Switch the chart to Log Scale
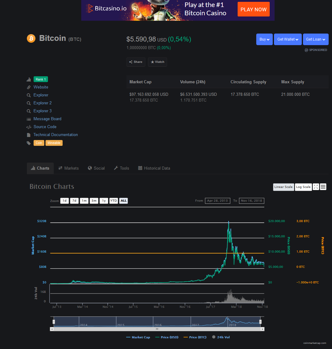 pyautogui.click(x=303, y=187)
